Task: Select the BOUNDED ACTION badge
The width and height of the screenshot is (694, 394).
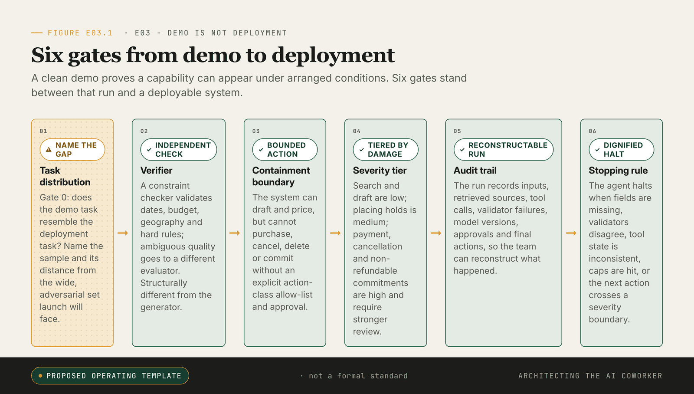Action: pos(285,150)
